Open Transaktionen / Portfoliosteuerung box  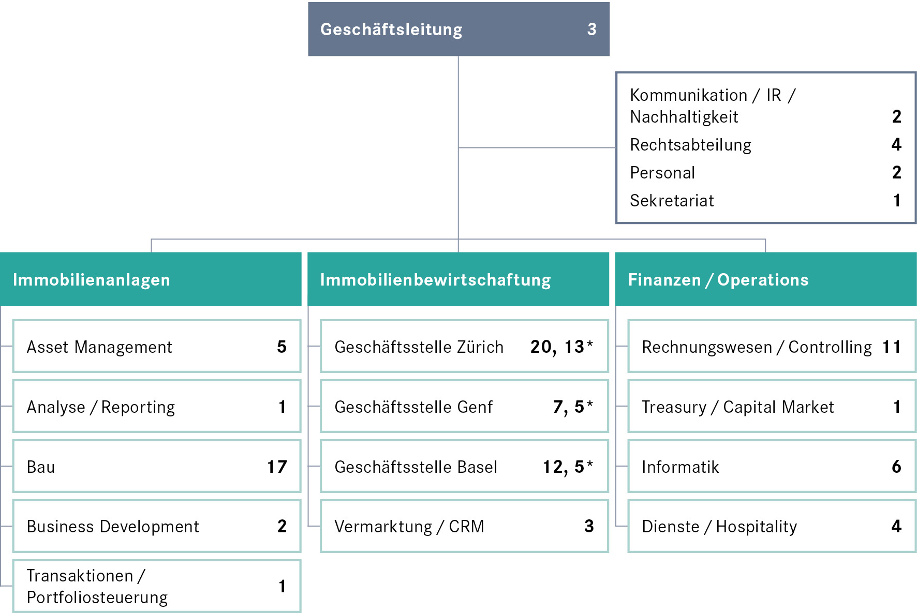pos(156,586)
